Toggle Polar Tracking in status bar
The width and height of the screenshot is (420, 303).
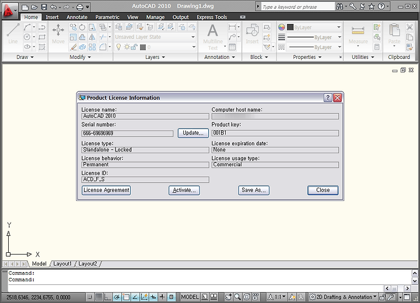tap(117, 297)
